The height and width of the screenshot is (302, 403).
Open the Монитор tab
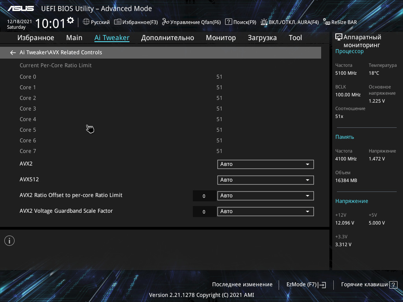[221, 38]
